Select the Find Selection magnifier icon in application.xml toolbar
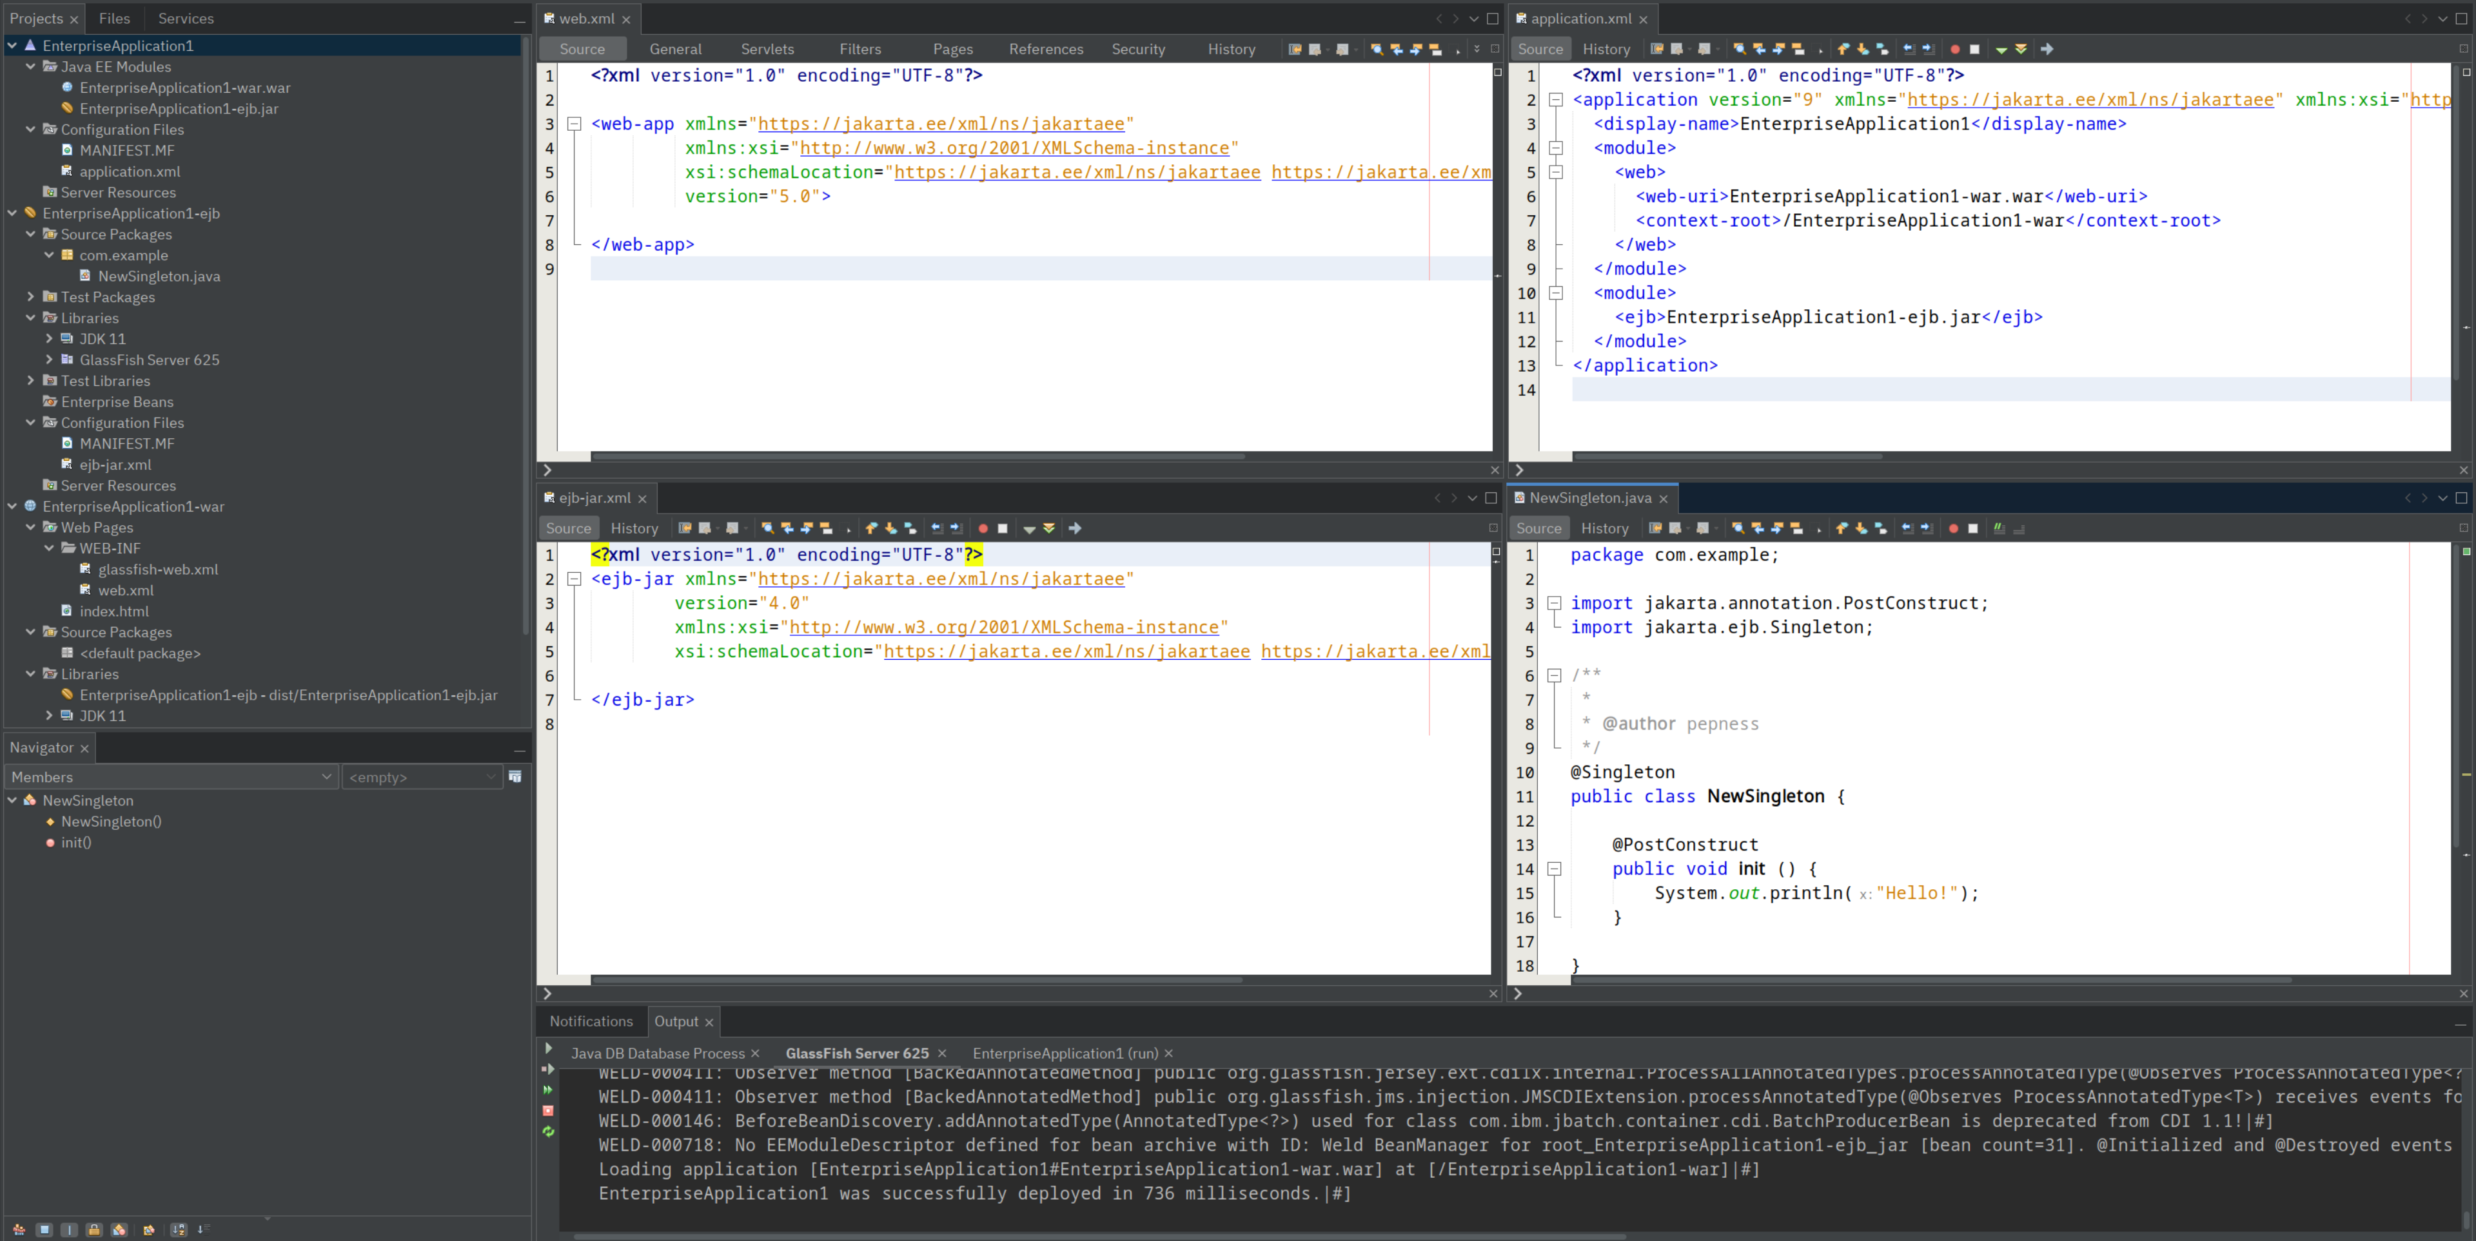The image size is (2476, 1241). point(1741,49)
